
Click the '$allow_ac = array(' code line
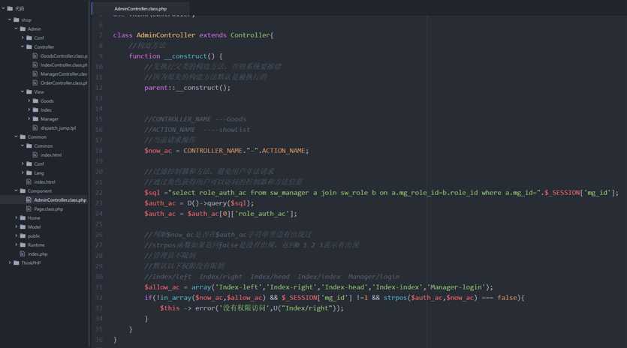click(x=318, y=286)
